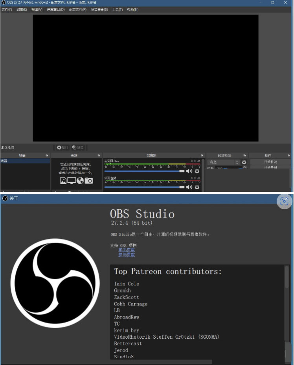Open the 视图(V) menu
The image size is (294, 365).
37,9
